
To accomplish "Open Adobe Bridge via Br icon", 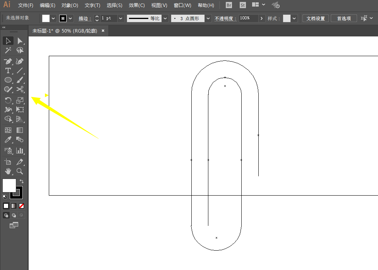I will coord(229,5).
